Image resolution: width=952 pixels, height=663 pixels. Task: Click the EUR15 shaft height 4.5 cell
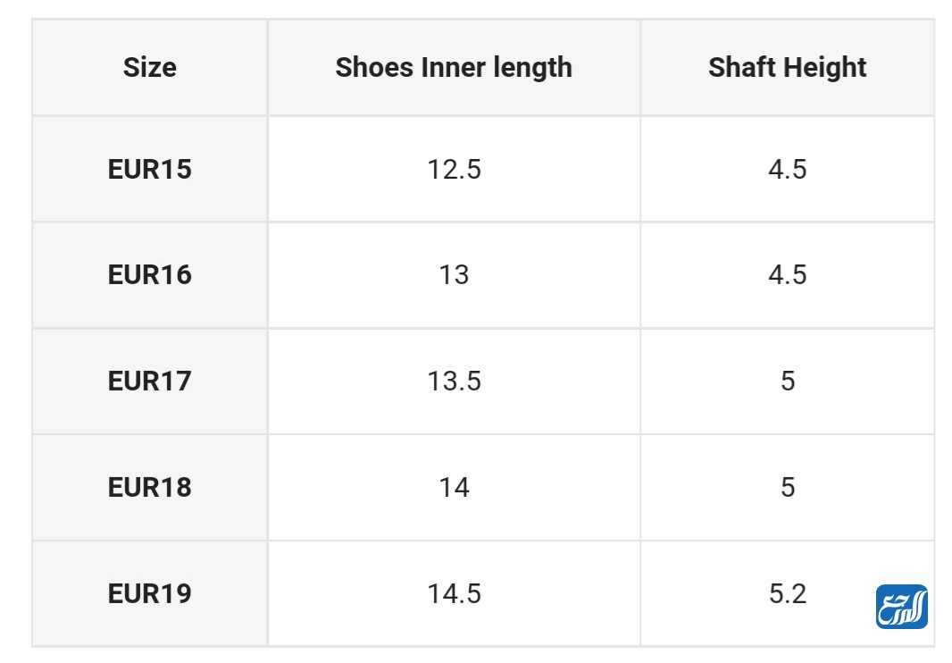pyautogui.click(x=787, y=169)
